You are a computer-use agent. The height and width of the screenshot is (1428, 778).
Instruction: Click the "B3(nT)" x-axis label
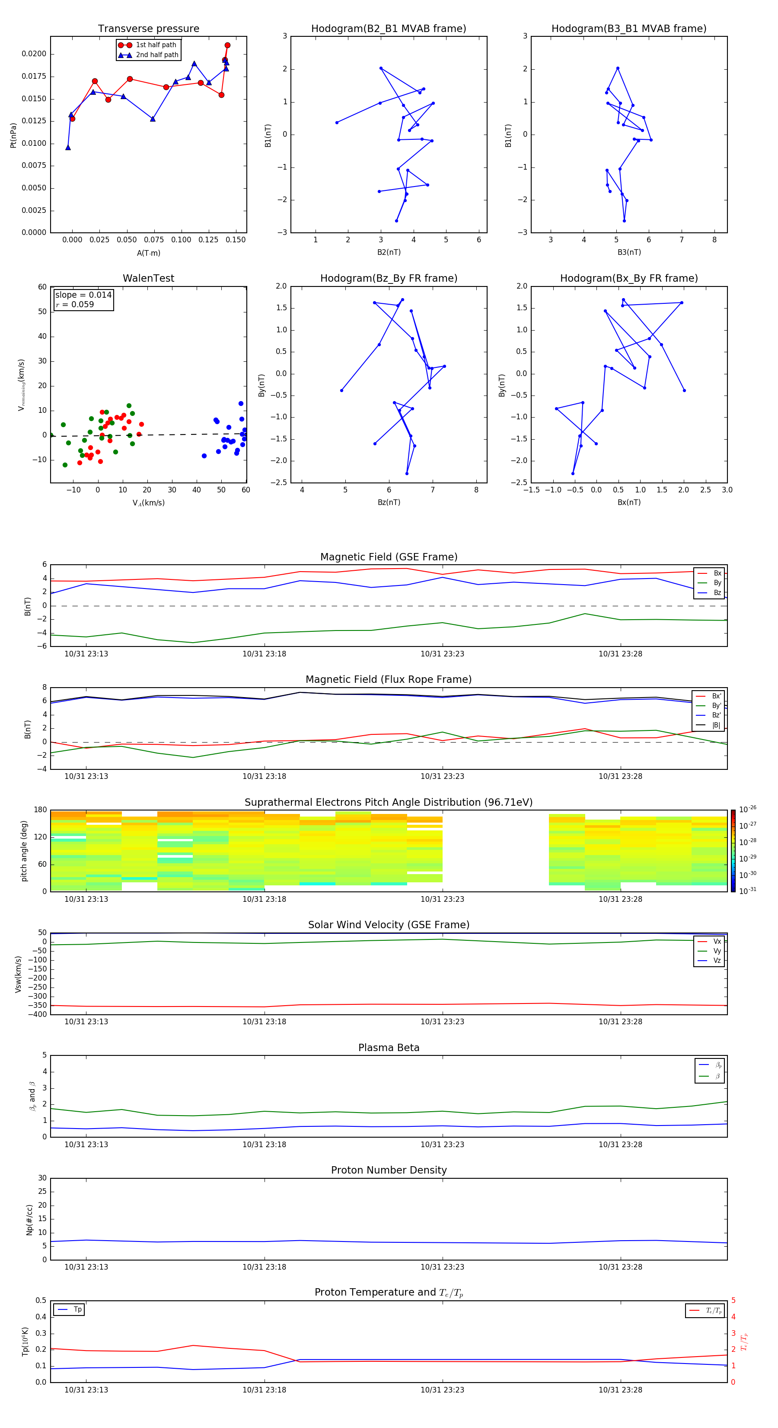click(629, 252)
